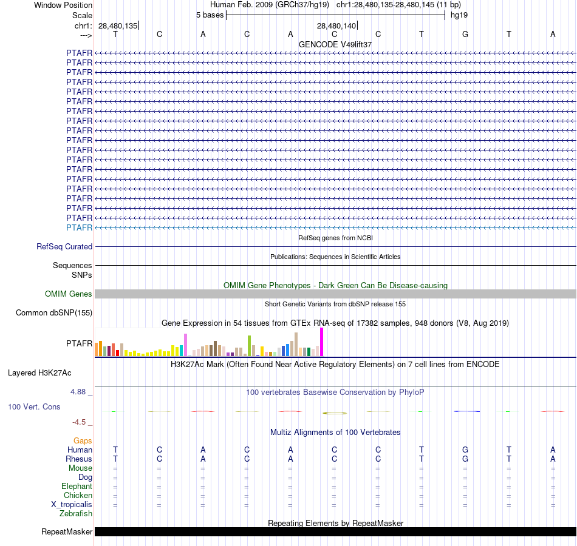Click the tallest magenta GTEx expression bar
Viewport: 577px width, 546px height.
(x=322, y=342)
